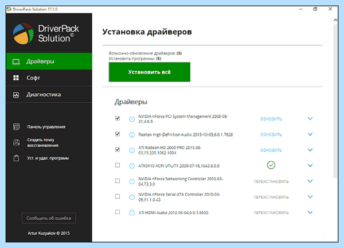Expand ATK0110 ACPI UTILITY details

[310, 165]
